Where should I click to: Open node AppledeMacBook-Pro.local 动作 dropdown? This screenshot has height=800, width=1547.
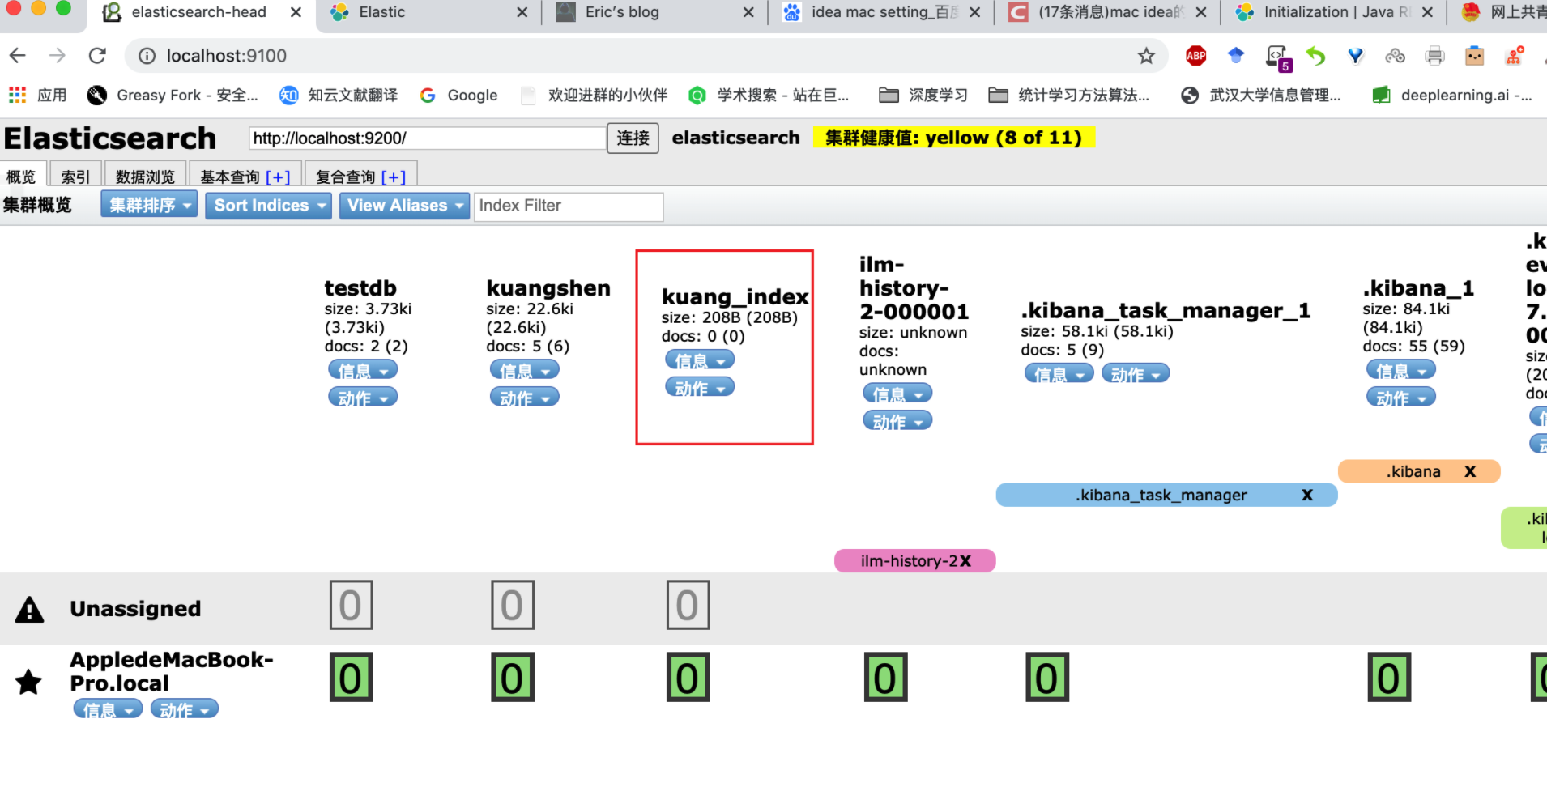click(184, 709)
